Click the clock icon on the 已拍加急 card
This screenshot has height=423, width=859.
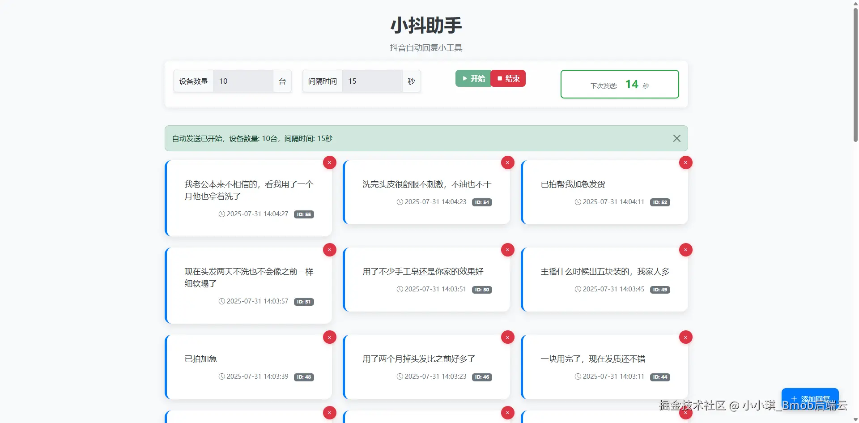click(x=222, y=376)
